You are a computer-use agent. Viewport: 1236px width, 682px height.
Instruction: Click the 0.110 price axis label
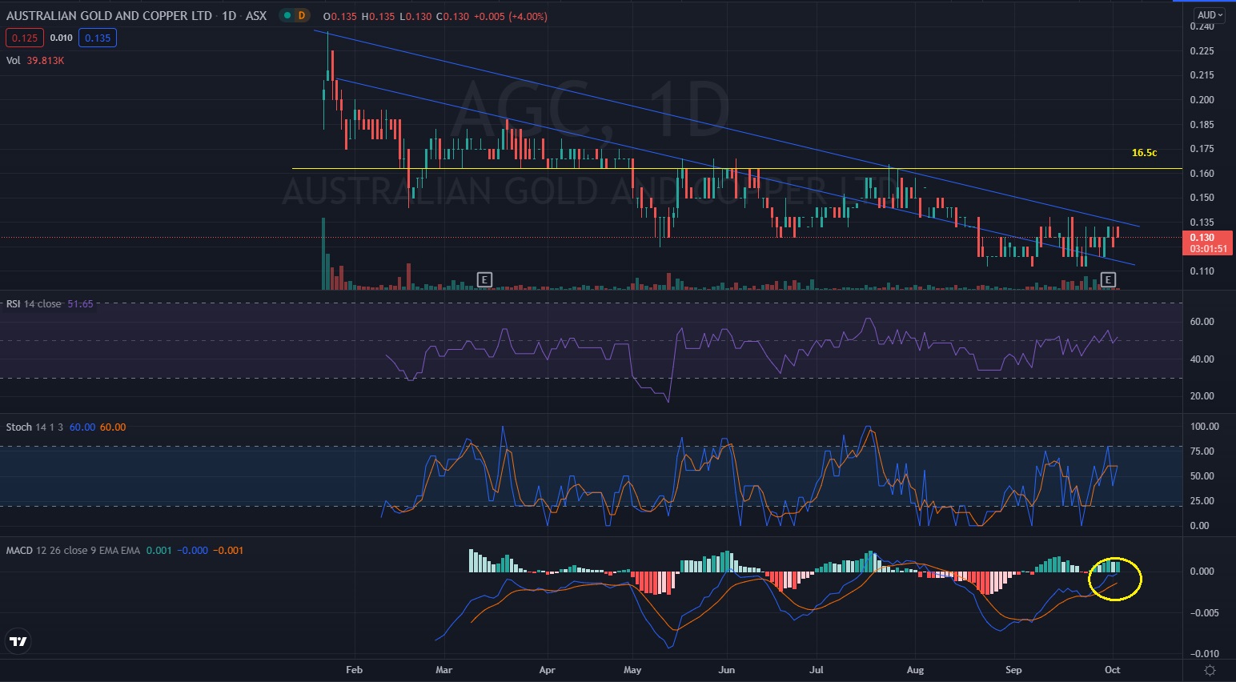pos(1202,271)
